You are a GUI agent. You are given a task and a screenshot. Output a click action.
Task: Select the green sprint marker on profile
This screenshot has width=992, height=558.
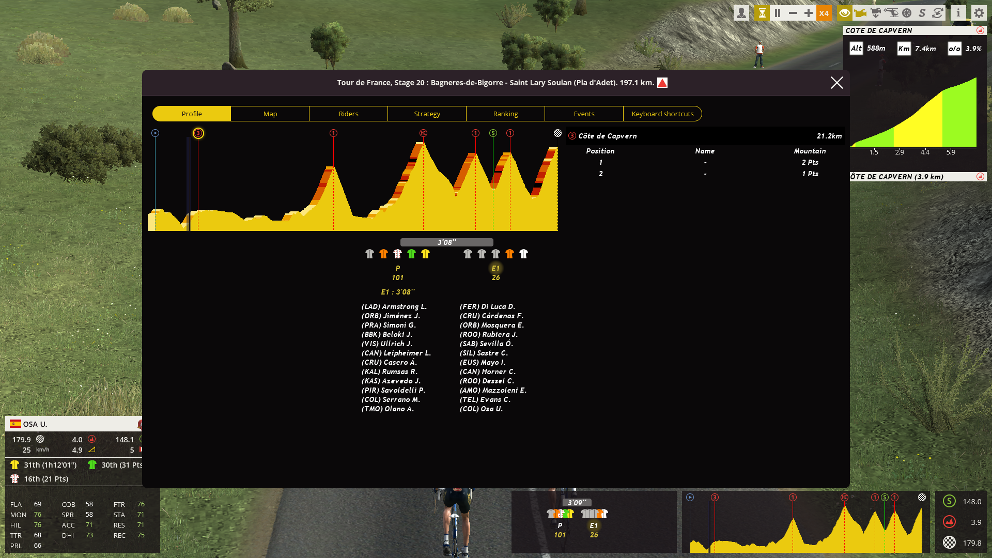[493, 133]
